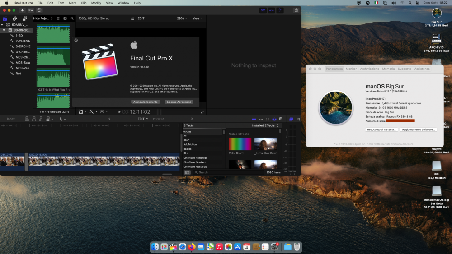
Task: Select the 3-DROINE keyword collection
Action: pos(23,46)
